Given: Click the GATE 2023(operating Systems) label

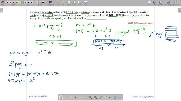Looking at the screenshot, I should click(x=141, y=23).
